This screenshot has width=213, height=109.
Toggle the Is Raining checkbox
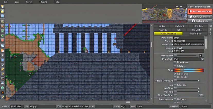click(x=175, y=85)
